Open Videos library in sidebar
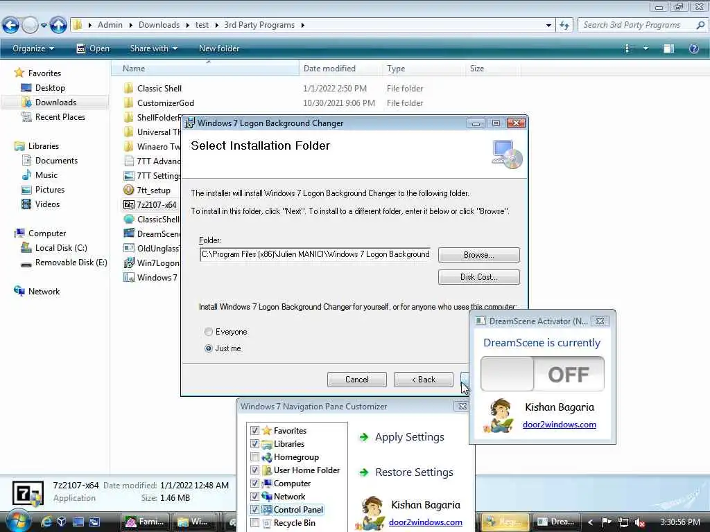Screen dimensions: 710x532 47,204
